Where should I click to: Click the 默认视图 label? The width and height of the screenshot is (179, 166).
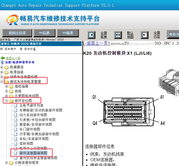tap(130, 35)
